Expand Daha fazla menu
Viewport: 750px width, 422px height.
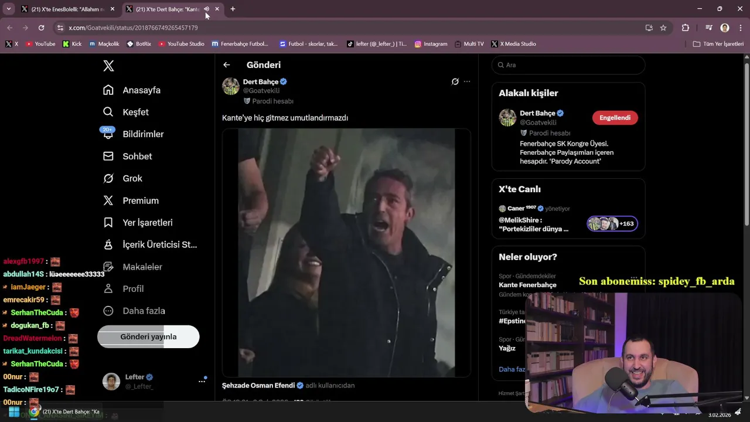click(134, 311)
